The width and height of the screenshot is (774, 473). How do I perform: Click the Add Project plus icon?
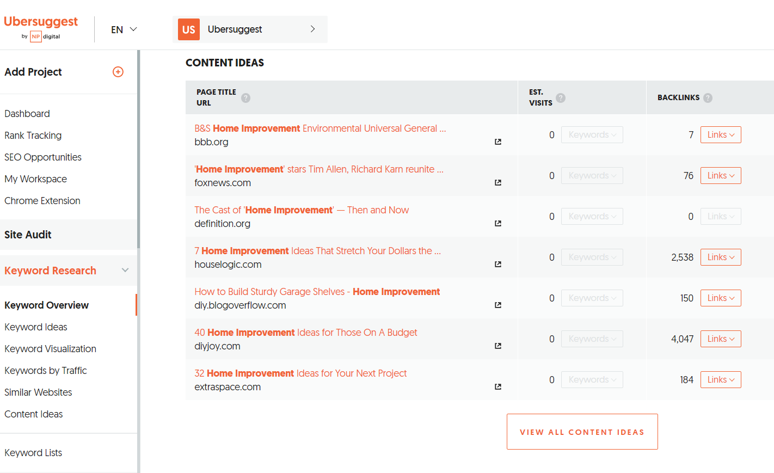[118, 72]
